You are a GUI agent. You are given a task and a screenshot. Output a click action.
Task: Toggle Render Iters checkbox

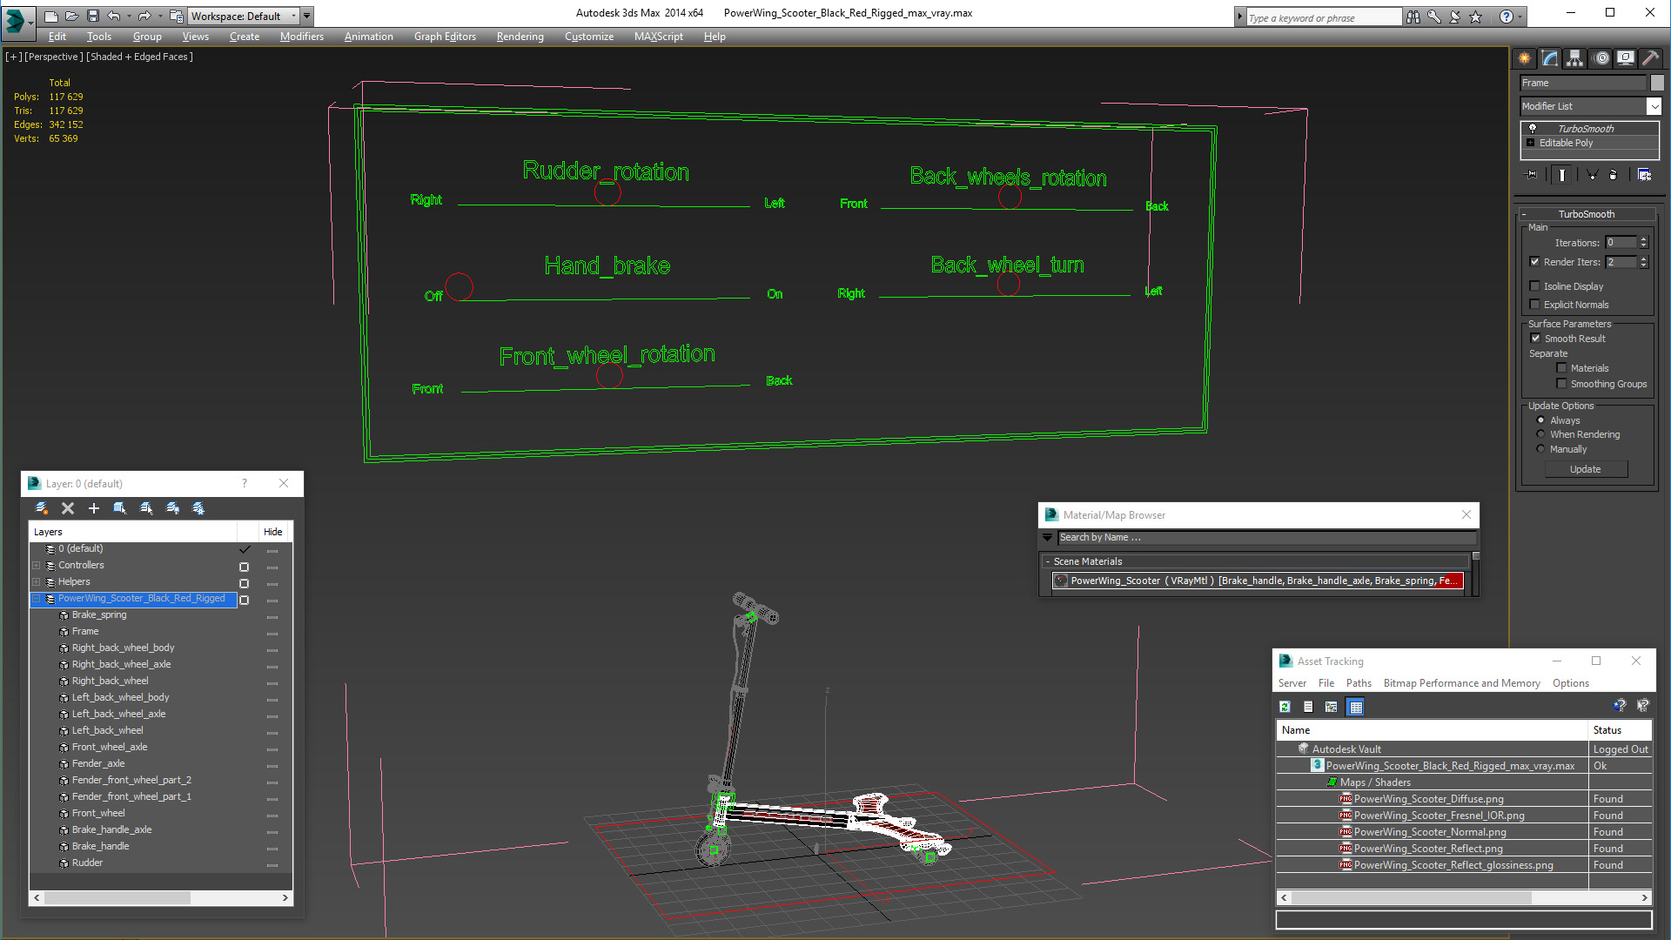click(x=1535, y=261)
